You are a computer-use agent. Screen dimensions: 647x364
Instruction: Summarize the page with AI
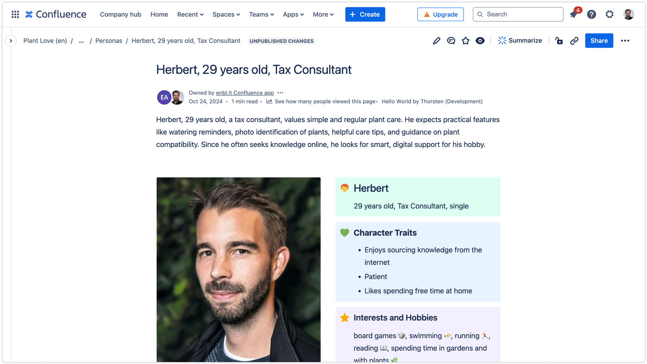point(520,40)
